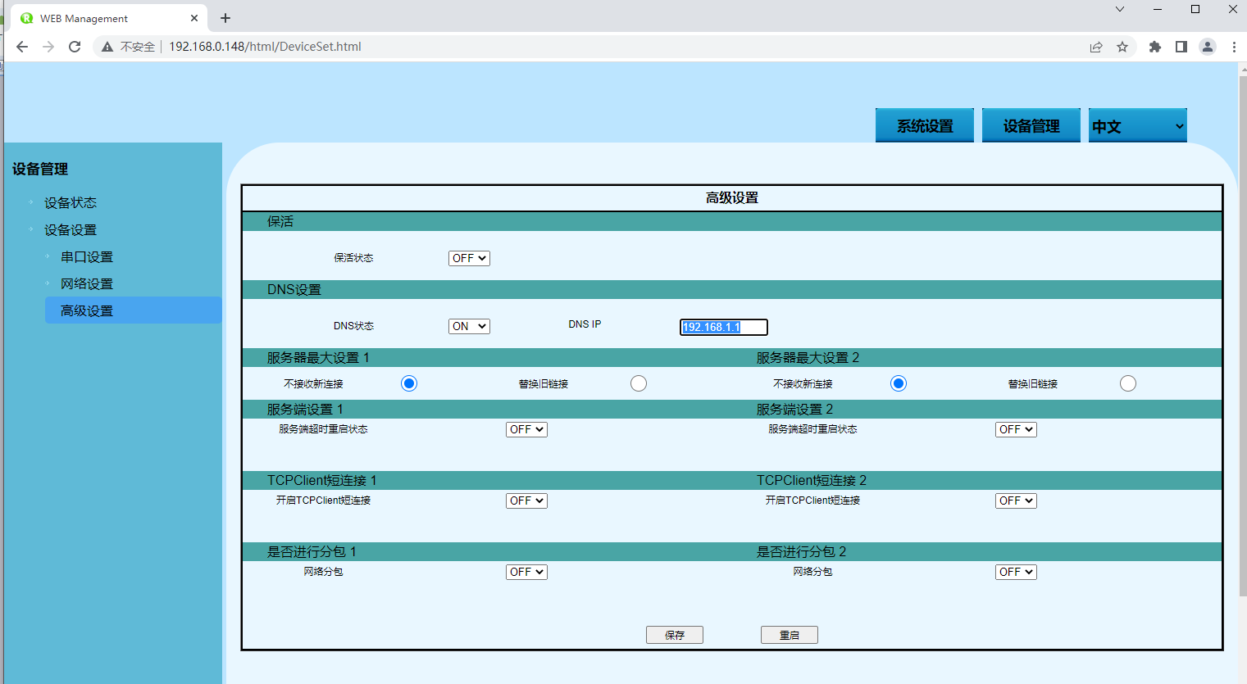Viewport: 1247px width, 684px height.
Task: Open the browser side panel icon
Action: (x=1181, y=47)
